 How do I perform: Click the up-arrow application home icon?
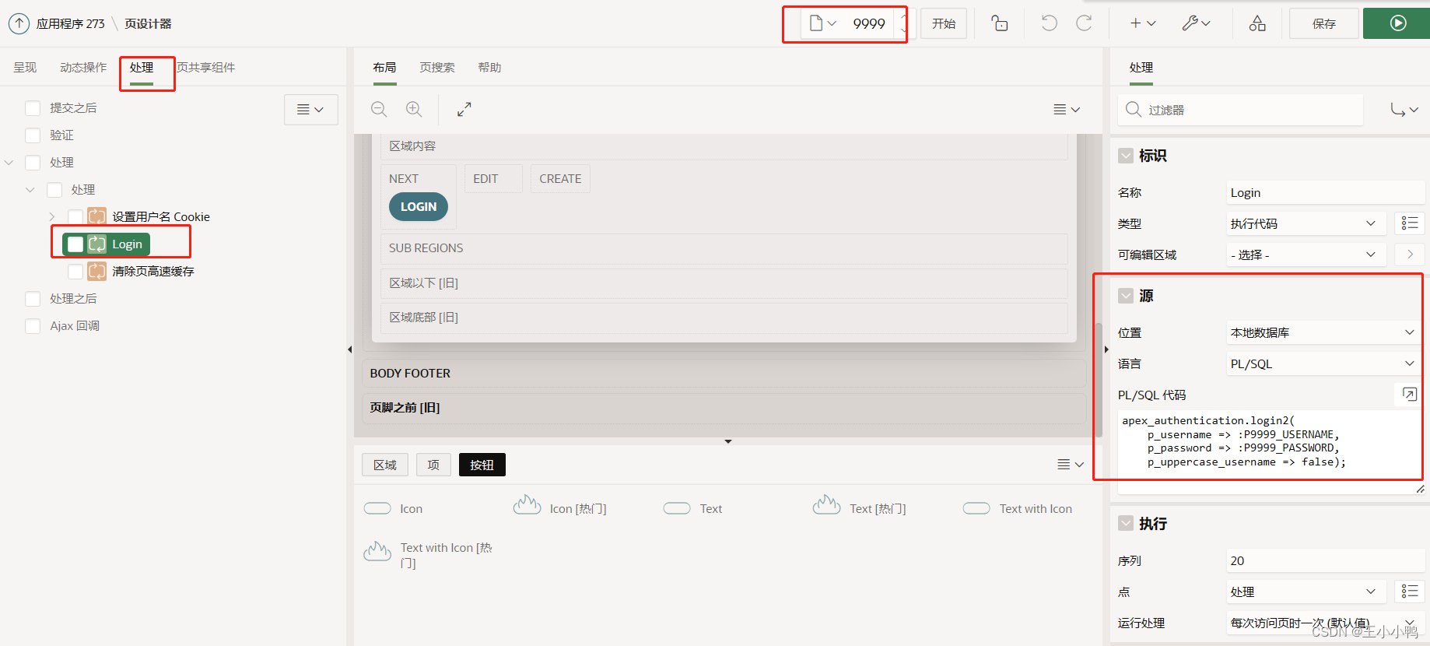(19, 23)
